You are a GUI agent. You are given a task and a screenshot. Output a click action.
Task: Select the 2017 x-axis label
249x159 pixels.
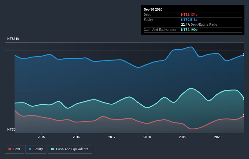(x=112, y=137)
